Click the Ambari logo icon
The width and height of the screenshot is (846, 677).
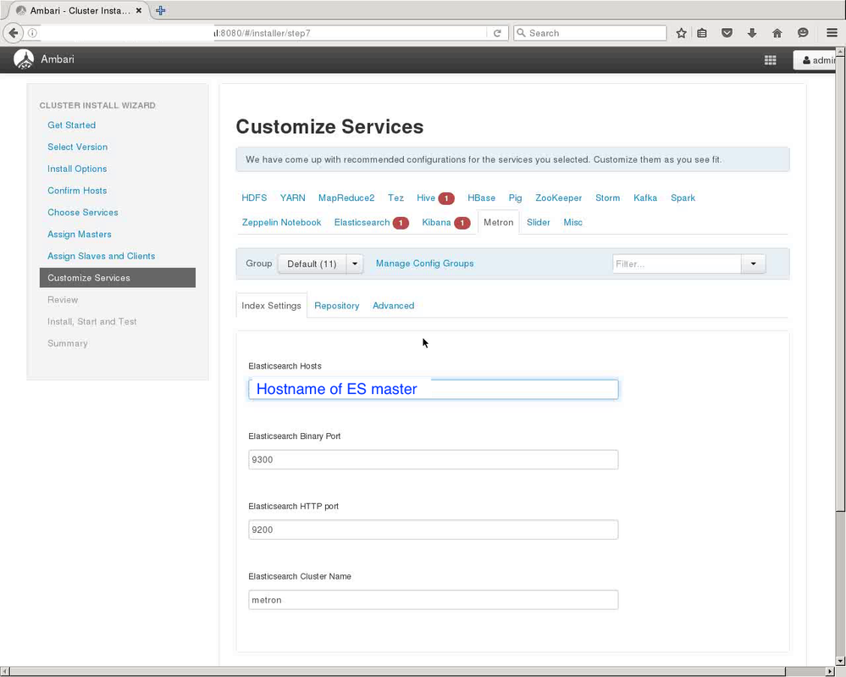[24, 59]
